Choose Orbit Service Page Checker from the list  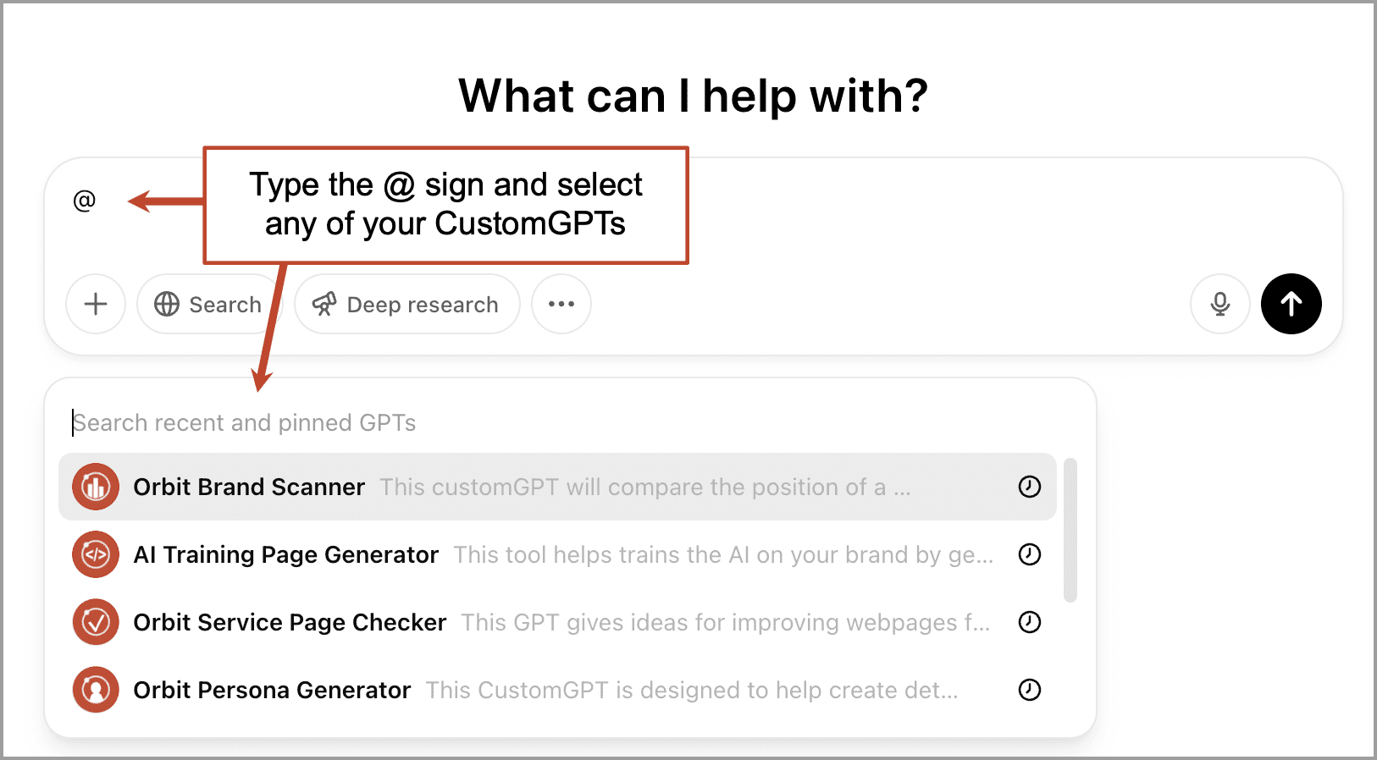290,622
